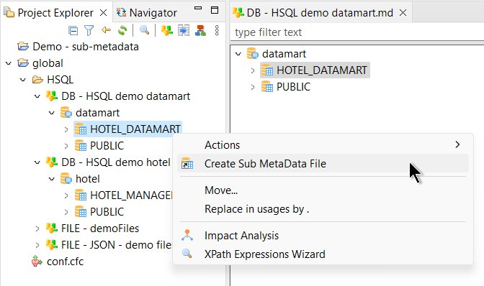The image size is (484, 286).
Task: Click the filter funnel toolbar icon
Action: click(89, 30)
